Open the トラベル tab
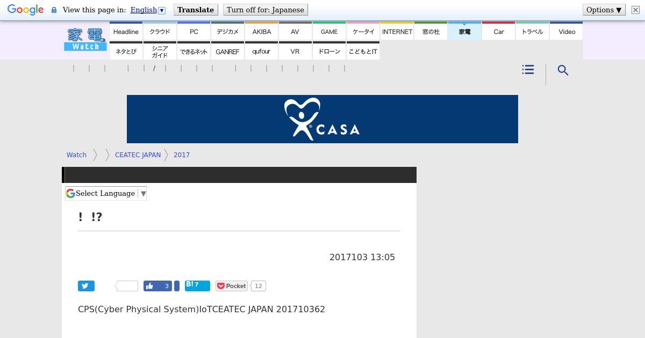645x338 pixels. (x=532, y=31)
